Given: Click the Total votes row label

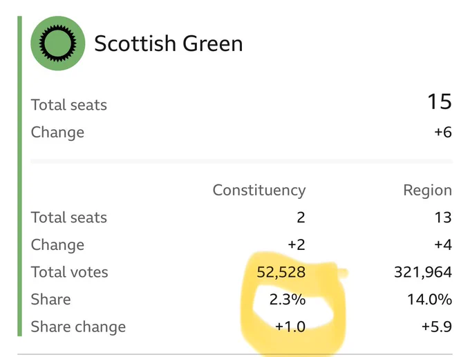Looking at the screenshot, I should (x=70, y=272).
